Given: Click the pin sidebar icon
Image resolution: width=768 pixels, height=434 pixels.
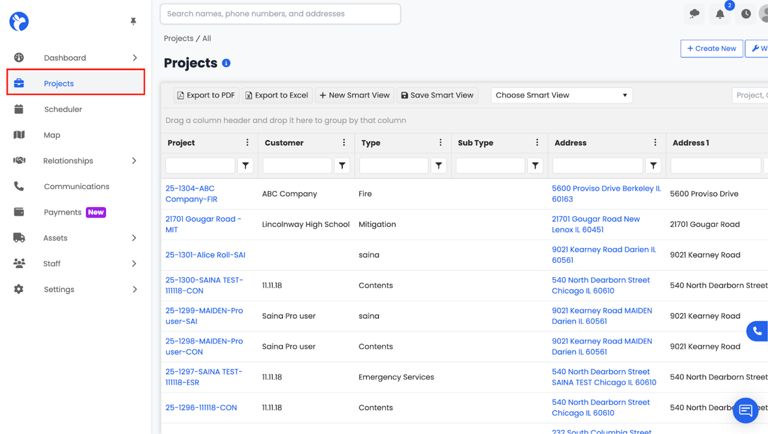Looking at the screenshot, I should tap(133, 21).
